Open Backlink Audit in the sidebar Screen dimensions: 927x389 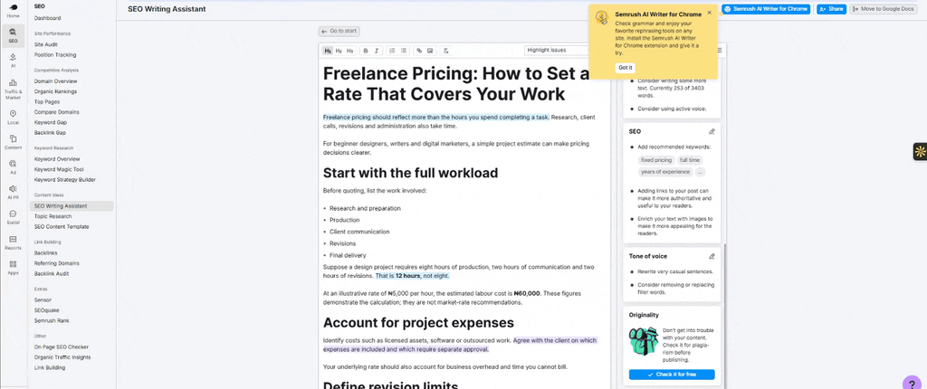point(52,274)
